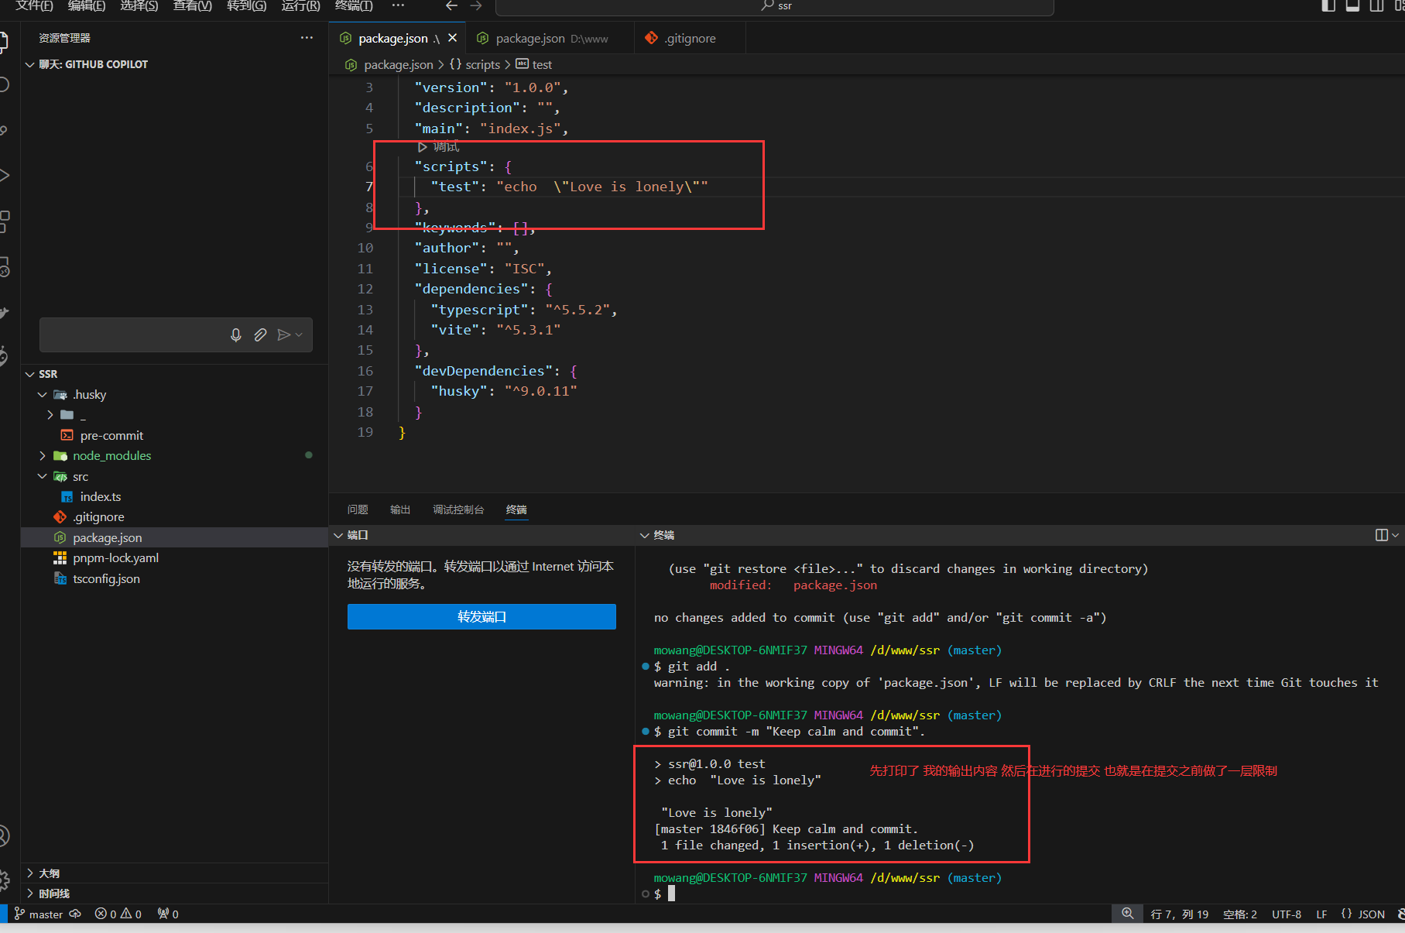The width and height of the screenshot is (1405, 933).
Task: Collapse the src folder
Action: click(x=43, y=476)
